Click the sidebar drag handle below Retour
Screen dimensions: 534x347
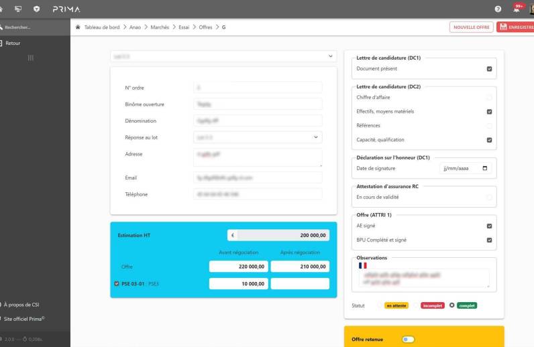[30, 58]
